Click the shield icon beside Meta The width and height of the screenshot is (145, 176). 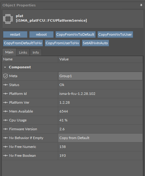[x=5, y=76]
